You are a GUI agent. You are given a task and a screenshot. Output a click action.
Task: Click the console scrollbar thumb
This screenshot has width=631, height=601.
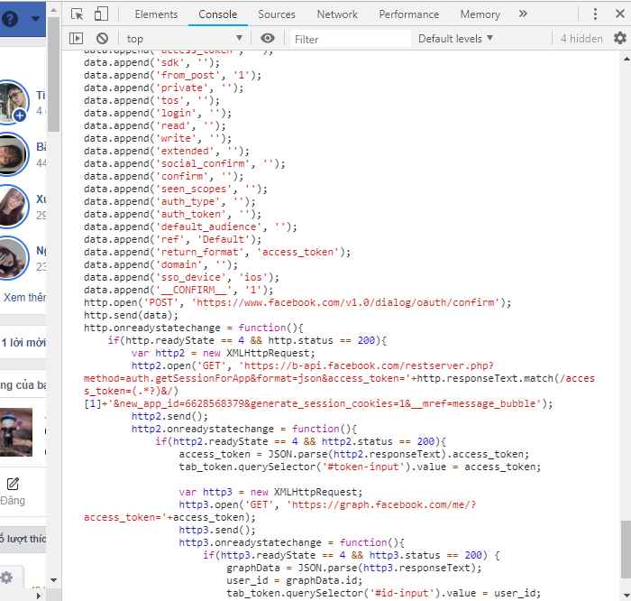pos(626,550)
